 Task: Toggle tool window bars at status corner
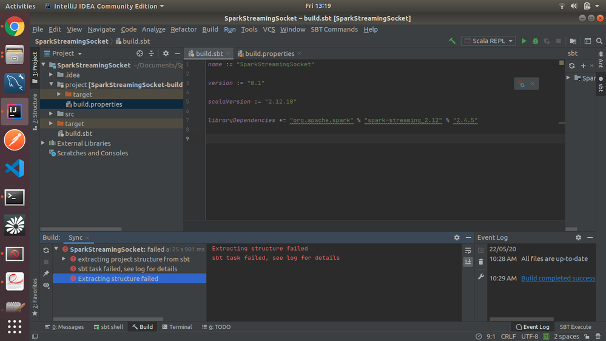point(35,336)
